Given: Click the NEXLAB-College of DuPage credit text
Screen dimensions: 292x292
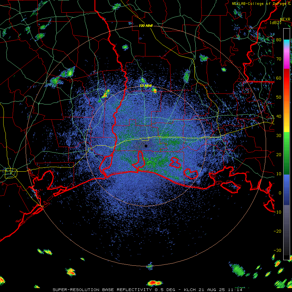Looking at the screenshot, I should [x=261, y=4].
